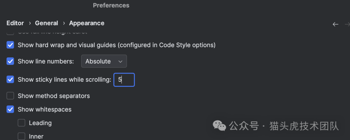Click Appearance in the breadcrumb
Viewport: 350px width, 140px height.
(87, 23)
